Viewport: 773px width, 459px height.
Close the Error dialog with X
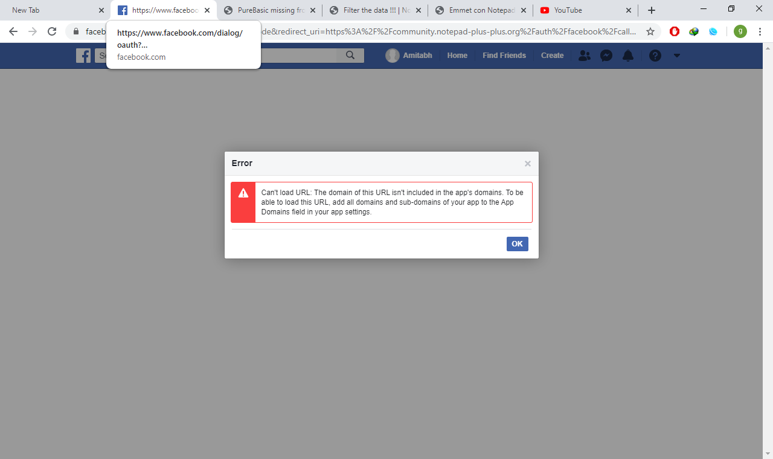tap(528, 164)
